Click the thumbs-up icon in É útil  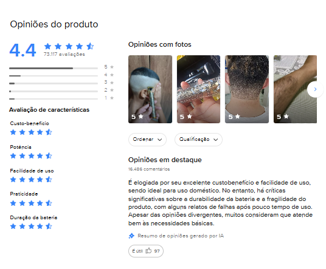point(148,251)
